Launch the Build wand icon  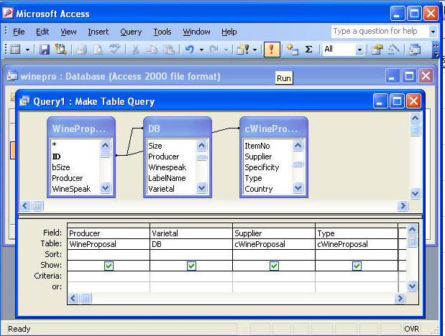(x=394, y=50)
